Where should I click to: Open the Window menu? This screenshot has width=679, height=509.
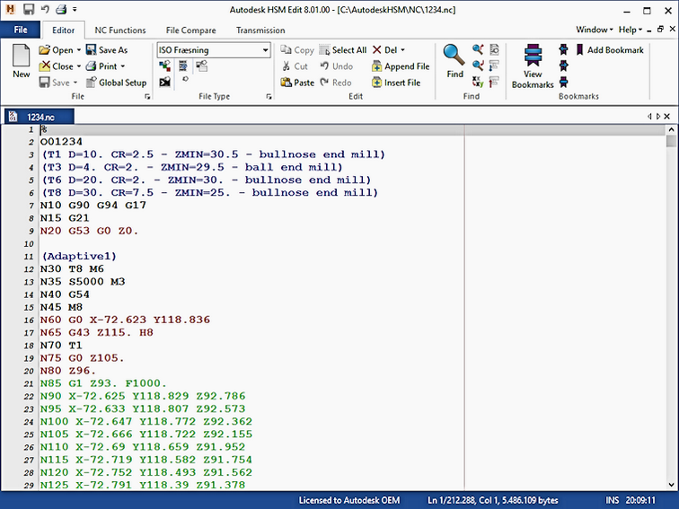[x=594, y=30]
